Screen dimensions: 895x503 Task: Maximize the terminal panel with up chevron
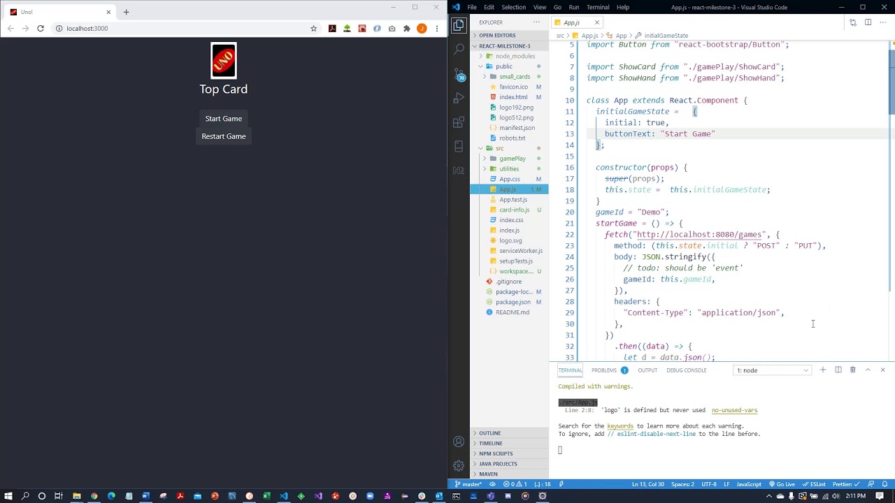pyautogui.click(x=868, y=370)
